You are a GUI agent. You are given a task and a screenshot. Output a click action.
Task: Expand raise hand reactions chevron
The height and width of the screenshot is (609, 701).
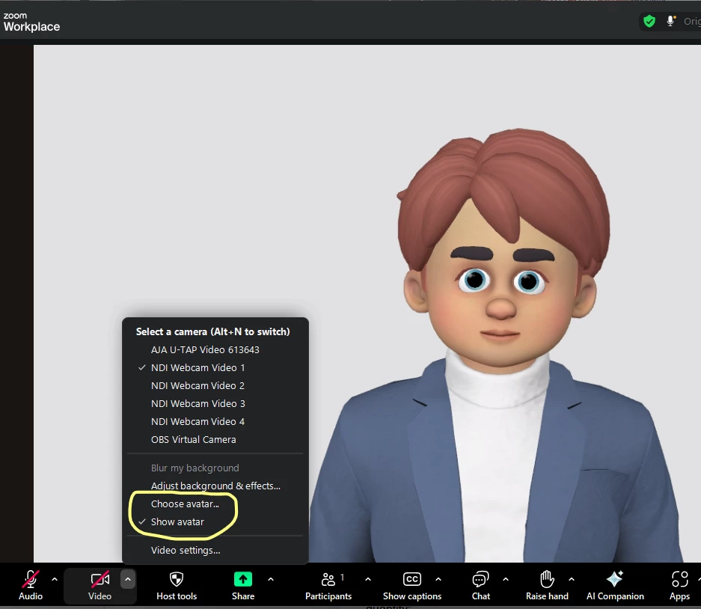(x=572, y=580)
